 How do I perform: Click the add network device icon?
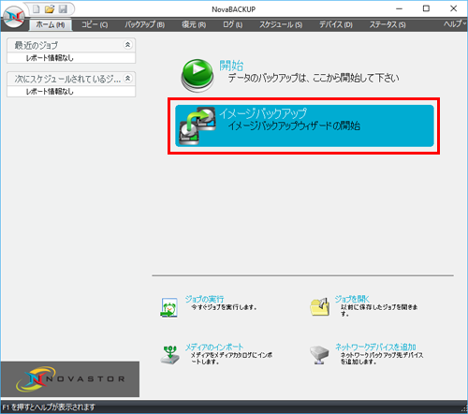(319, 355)
